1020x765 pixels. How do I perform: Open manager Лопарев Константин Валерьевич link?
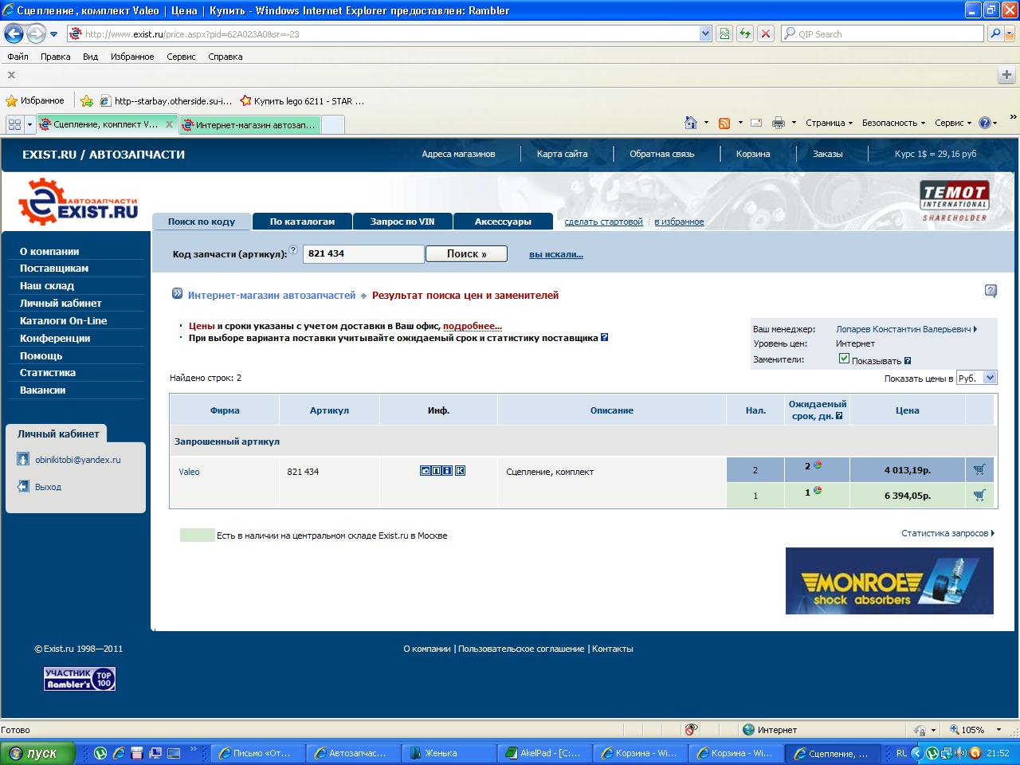[x=906, y=329]
